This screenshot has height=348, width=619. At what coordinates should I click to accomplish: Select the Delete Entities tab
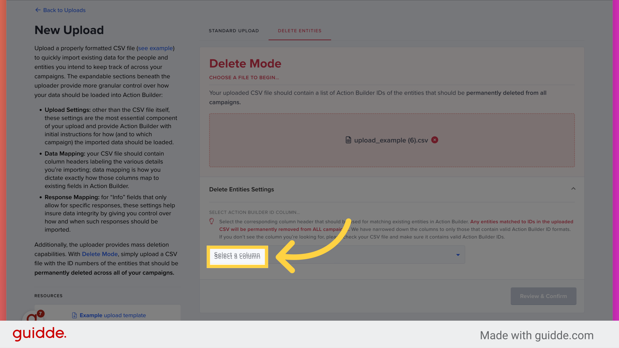(300, 31)
